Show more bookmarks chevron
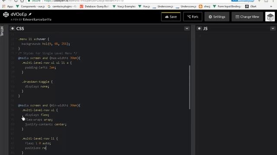This screenshot has height=155, width=277. [271, 6]
